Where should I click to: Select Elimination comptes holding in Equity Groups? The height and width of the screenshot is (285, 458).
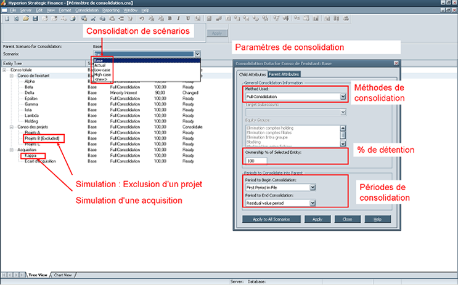(270, 128)
